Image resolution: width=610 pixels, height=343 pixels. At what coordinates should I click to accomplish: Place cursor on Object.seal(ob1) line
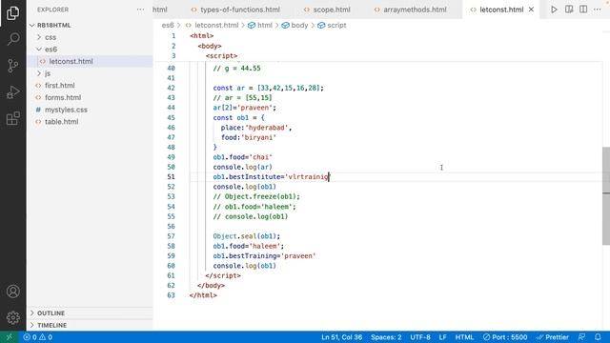coord(246,236)
